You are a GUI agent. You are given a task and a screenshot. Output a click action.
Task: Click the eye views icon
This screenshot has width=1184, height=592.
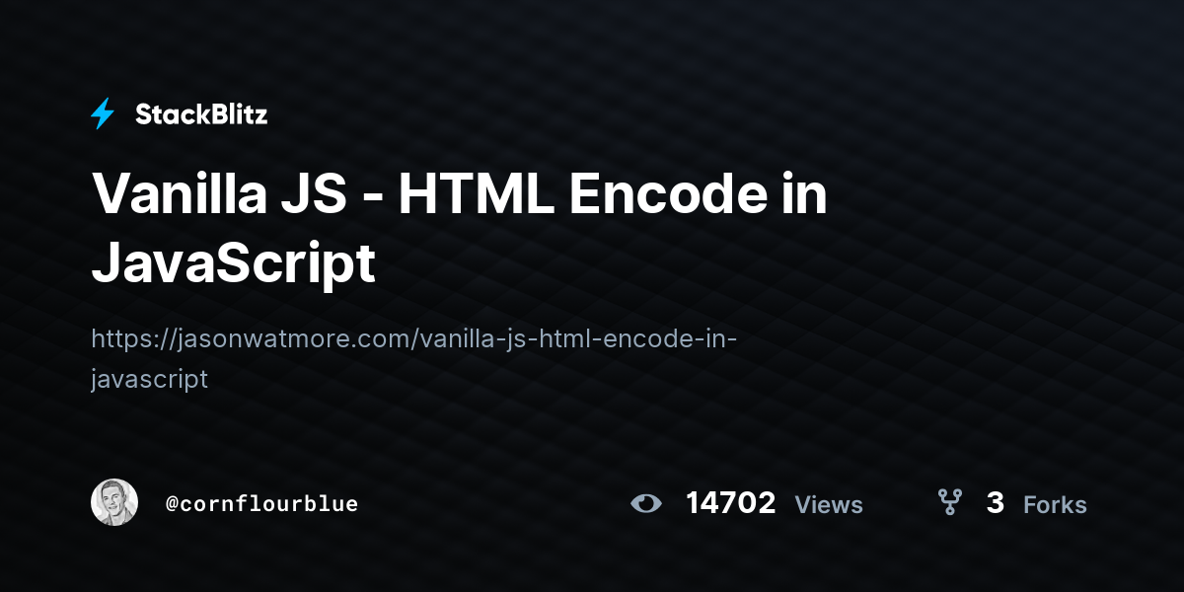646,504
